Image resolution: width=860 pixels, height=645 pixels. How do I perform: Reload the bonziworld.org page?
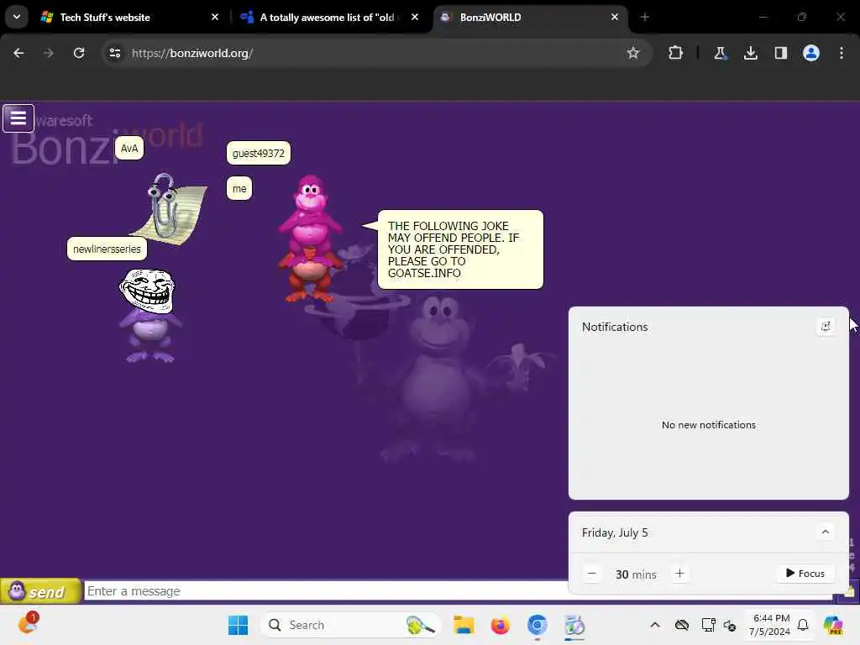[79, 53]
